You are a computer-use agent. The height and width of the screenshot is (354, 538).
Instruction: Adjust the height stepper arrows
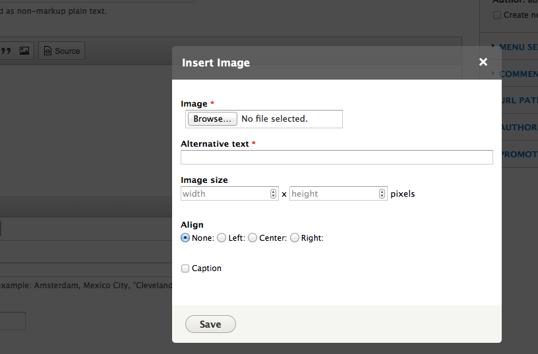click(x=382, y=193)
